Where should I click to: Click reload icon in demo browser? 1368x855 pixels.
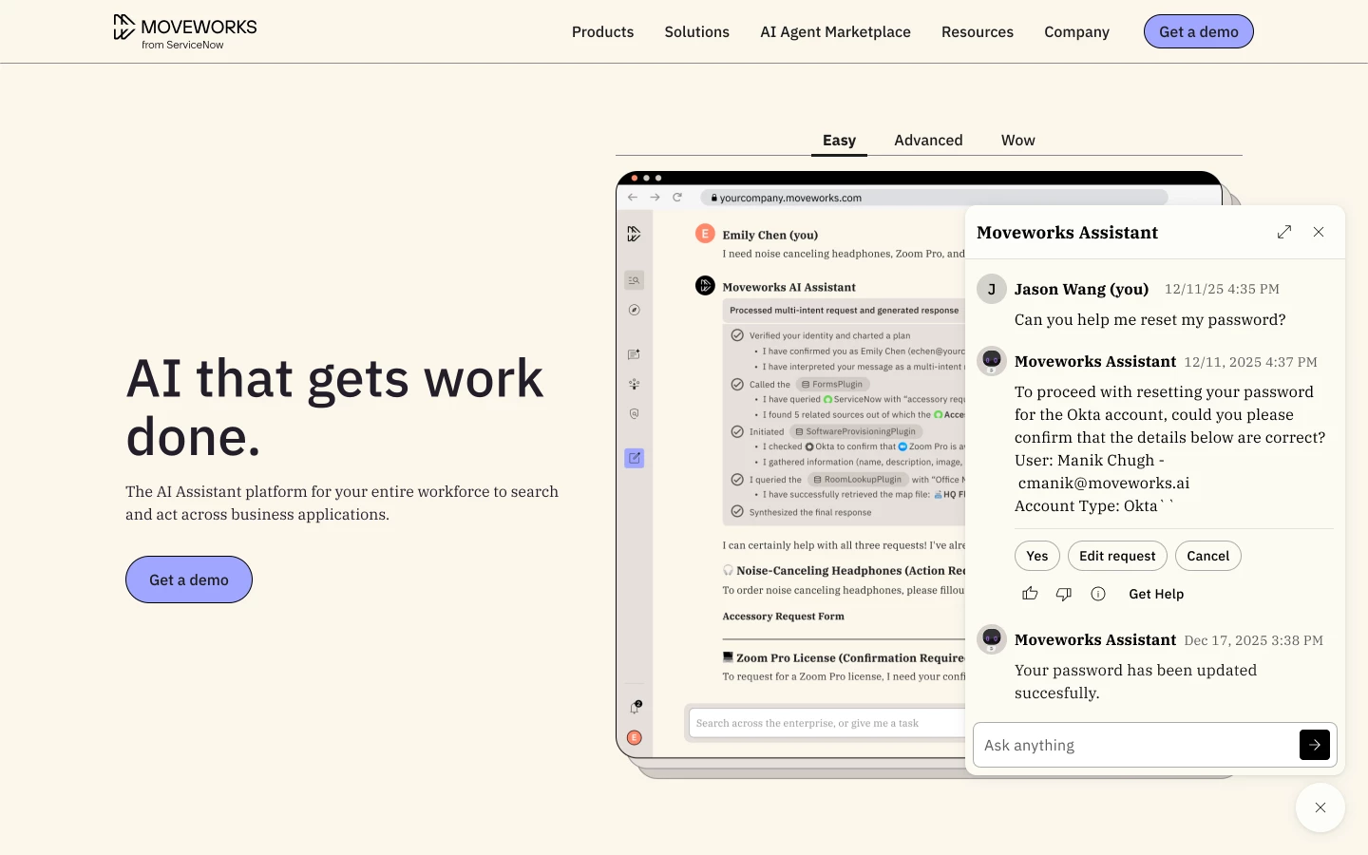pyautogui.click(x=677, y=198)
